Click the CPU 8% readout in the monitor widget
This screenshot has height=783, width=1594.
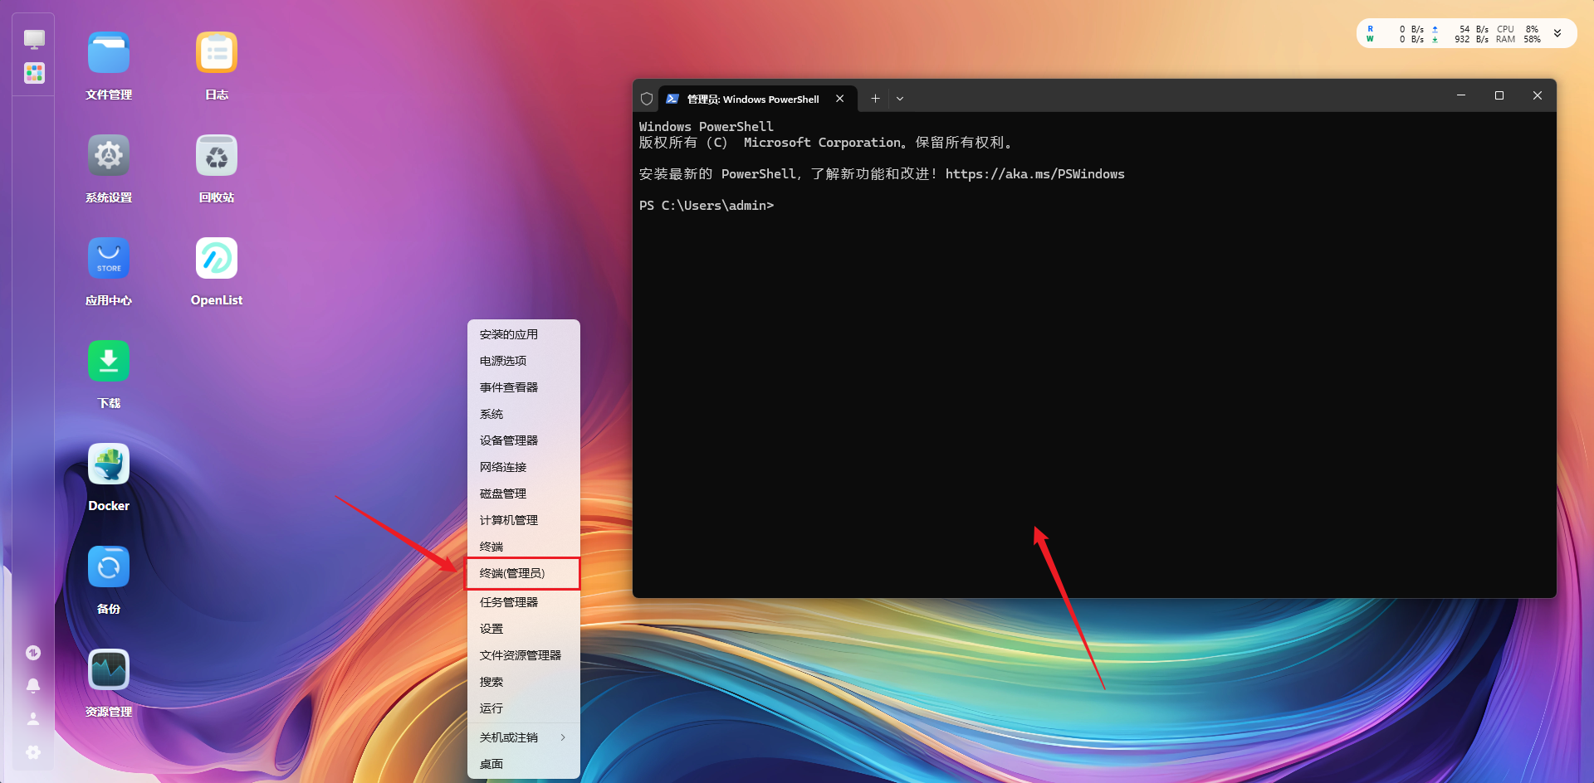[x=1518, y=29]
